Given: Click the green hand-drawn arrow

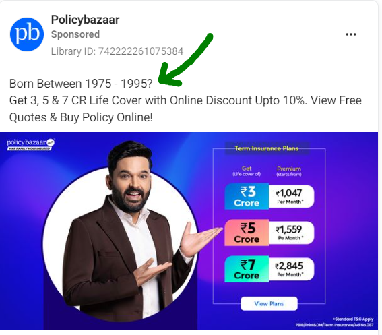Looking at the screenshot, I should click(x=185, y=61).
